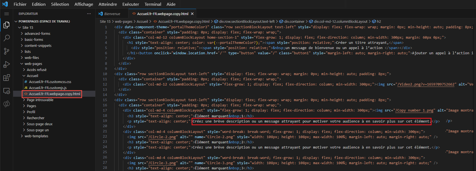
Task: Select the Accueil.fr-FR.webpage.copy.html editor tab
Action: pos(163,14)
